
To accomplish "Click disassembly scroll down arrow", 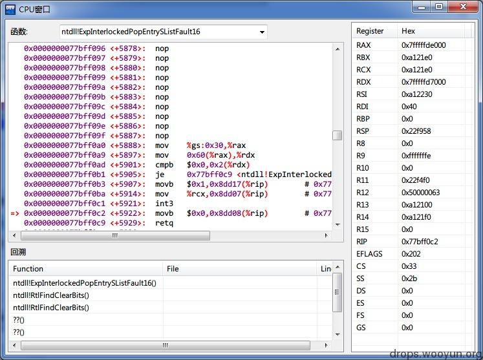I will (338, 225).
